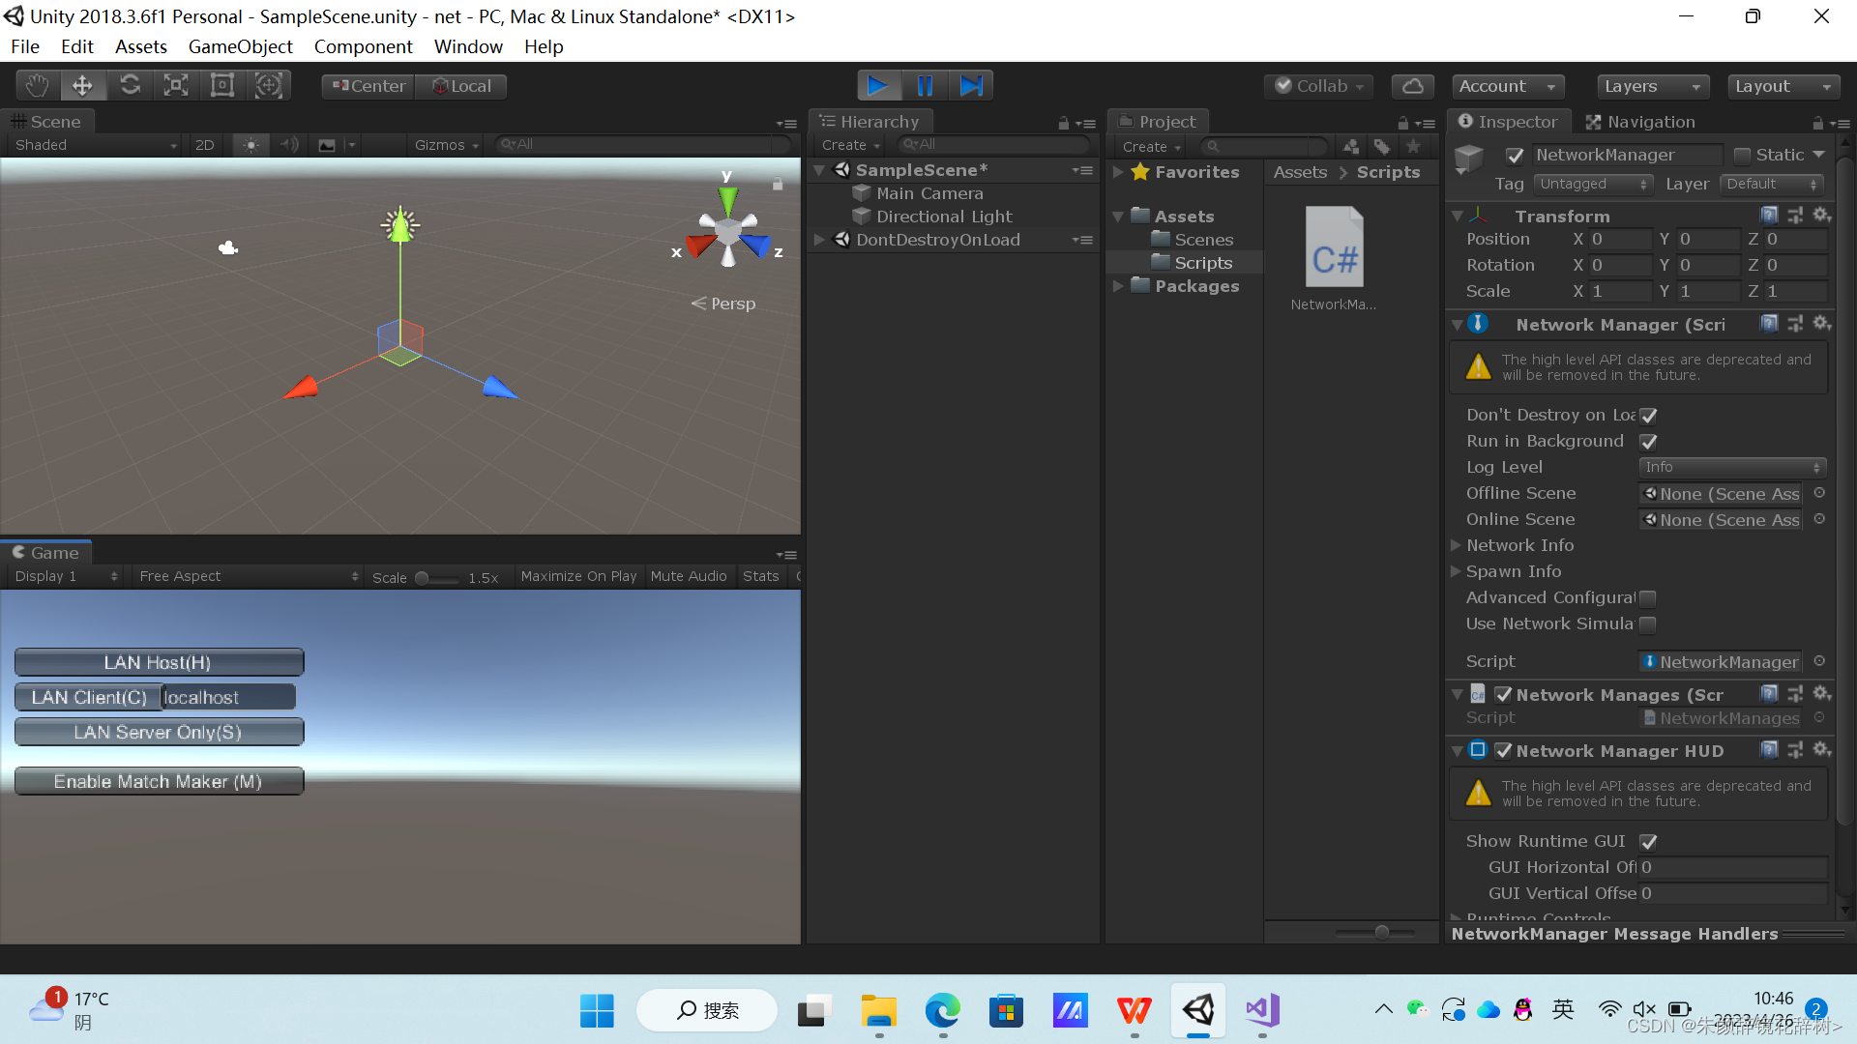Select the Scale tool icon
Viewport: 1857px width, 1044px height.
176,86
